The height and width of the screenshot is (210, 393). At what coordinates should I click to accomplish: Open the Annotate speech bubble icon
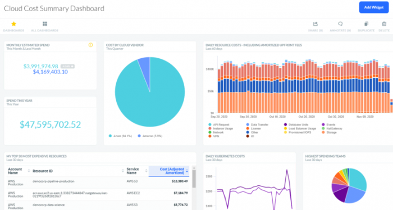[x=340, y=24]
